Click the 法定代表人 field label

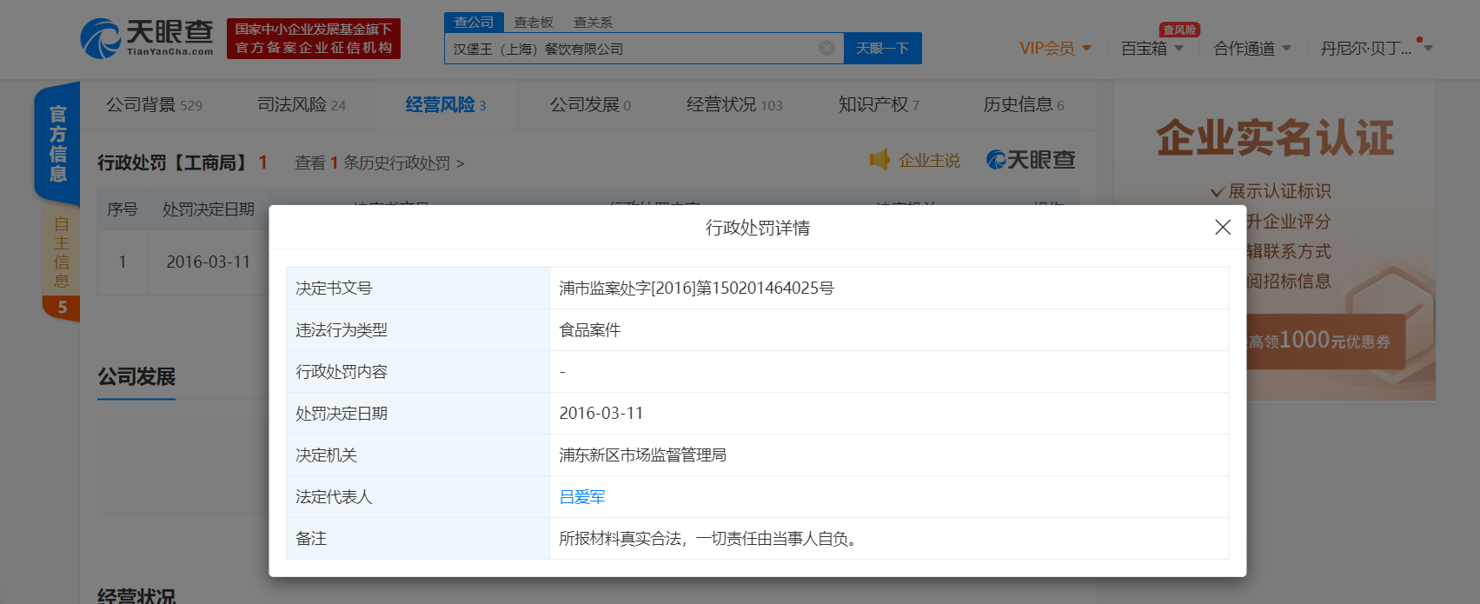coord(334,497)
